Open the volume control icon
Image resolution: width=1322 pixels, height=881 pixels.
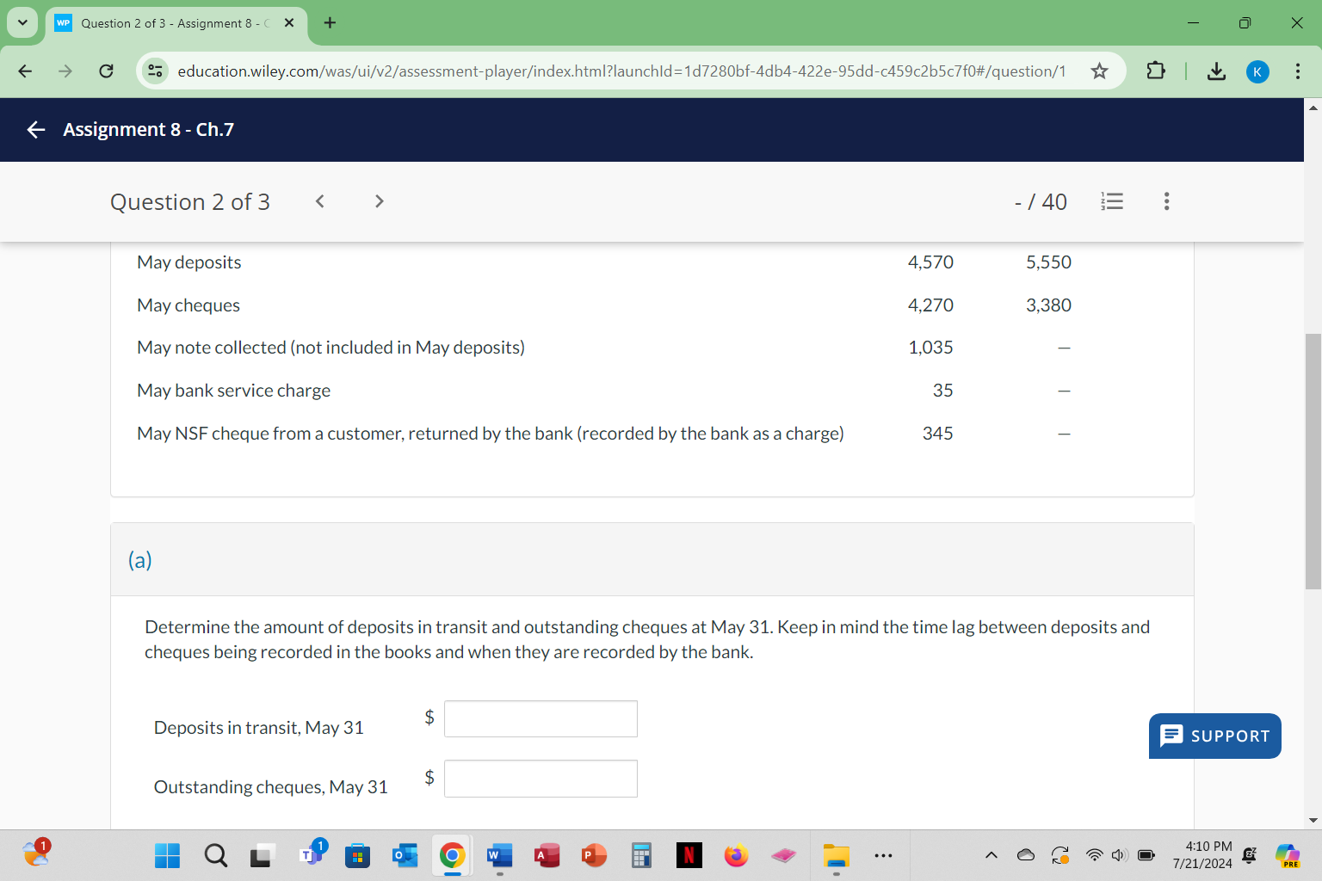click(1119, 855)
